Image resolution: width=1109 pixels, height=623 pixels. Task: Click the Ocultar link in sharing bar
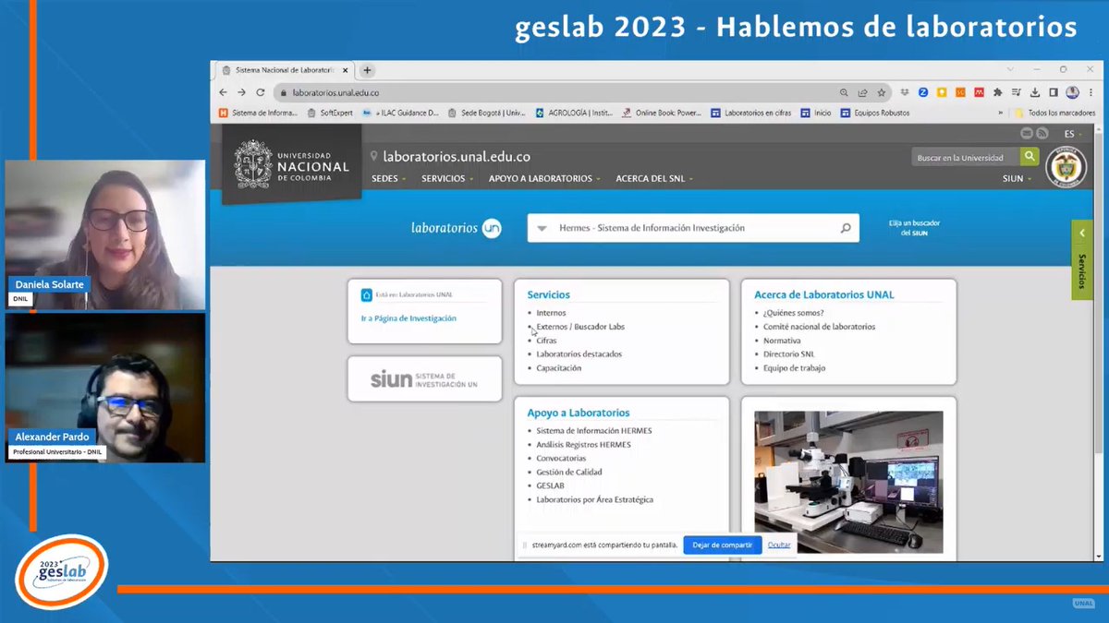point(779,545)
